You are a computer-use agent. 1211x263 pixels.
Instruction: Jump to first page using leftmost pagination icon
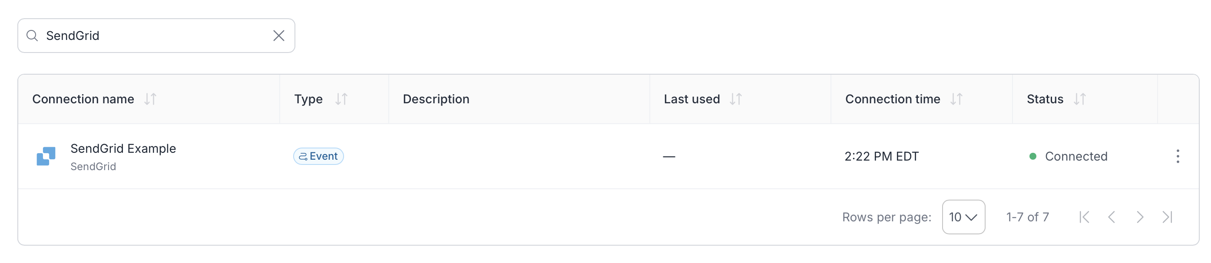[x=1084, y=217]
